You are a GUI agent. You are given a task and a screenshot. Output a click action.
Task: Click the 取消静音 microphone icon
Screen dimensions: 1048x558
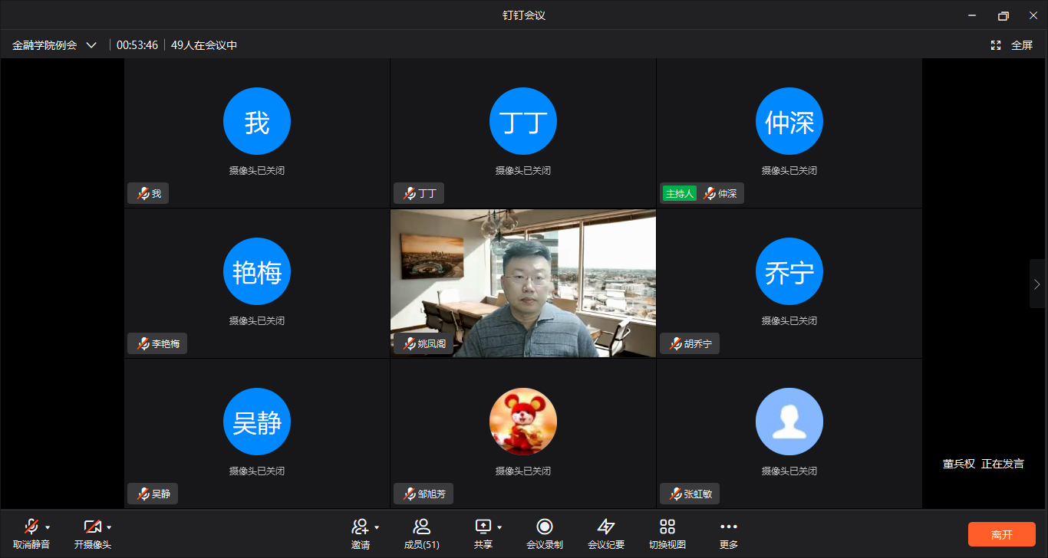[31, 527]
